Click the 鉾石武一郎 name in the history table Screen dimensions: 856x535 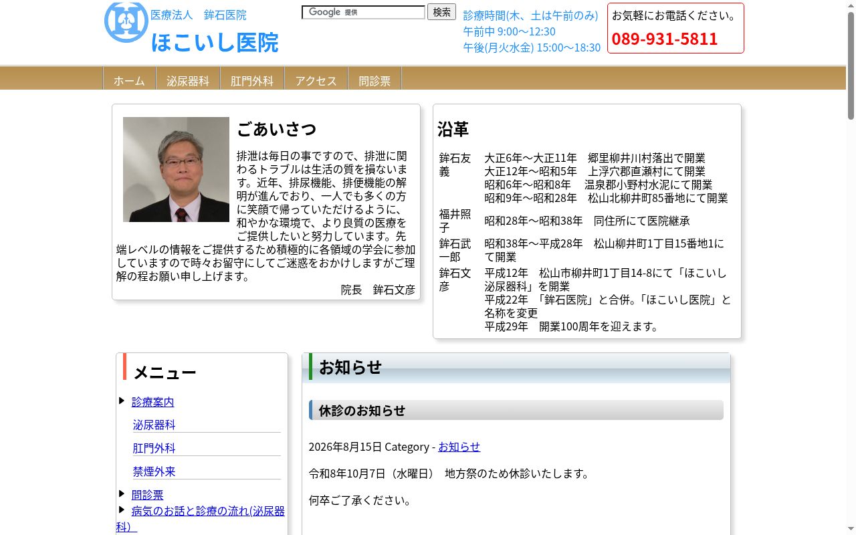[x=455, y=250]
